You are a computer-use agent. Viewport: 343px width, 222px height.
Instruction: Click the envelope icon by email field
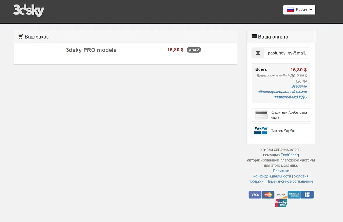[258, 53]
